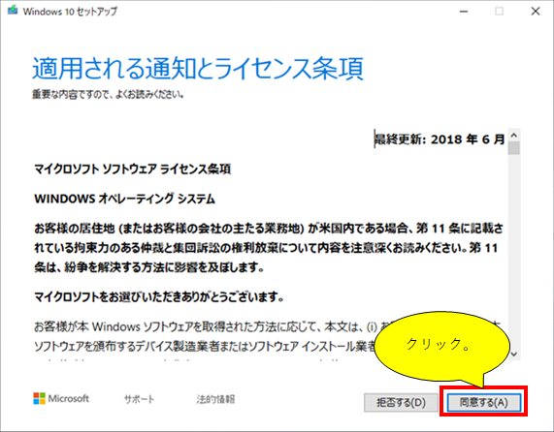The image size is (554, 432).
Task: Decline the license with 拒否する(D)
Action: coord(401,402)
